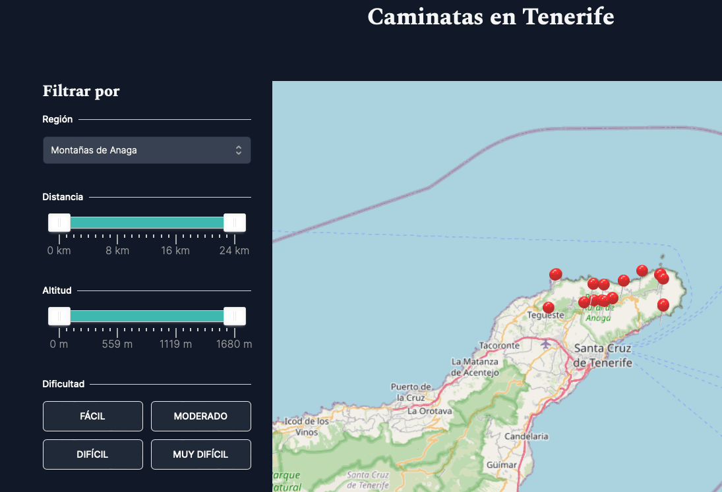Click the red pin near Tegueste
The width and height of the screenshot is (722, 492).
(x=549, y=308)
